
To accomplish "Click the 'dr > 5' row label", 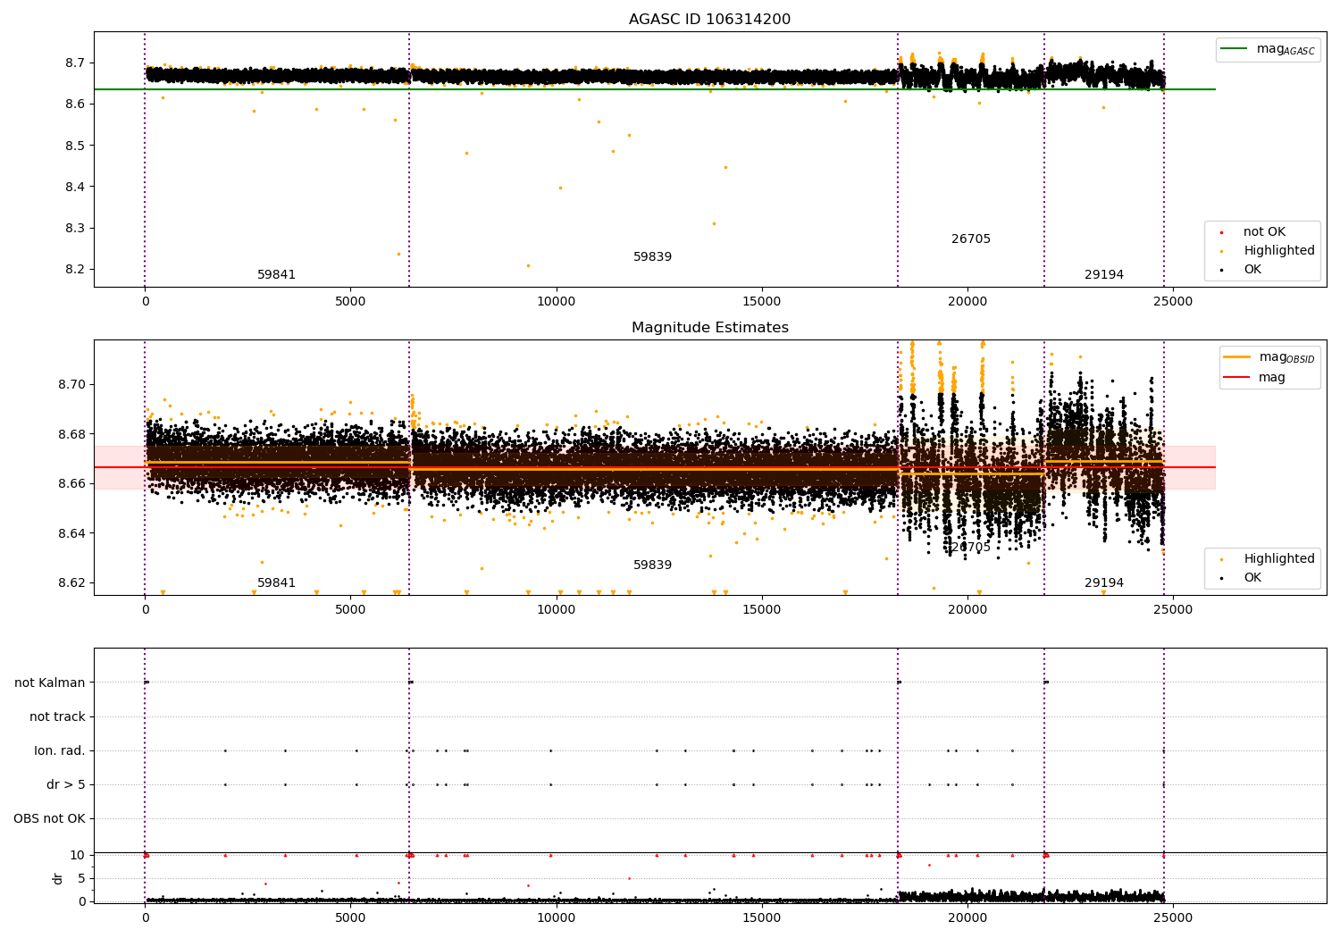I will click(66, 784).
